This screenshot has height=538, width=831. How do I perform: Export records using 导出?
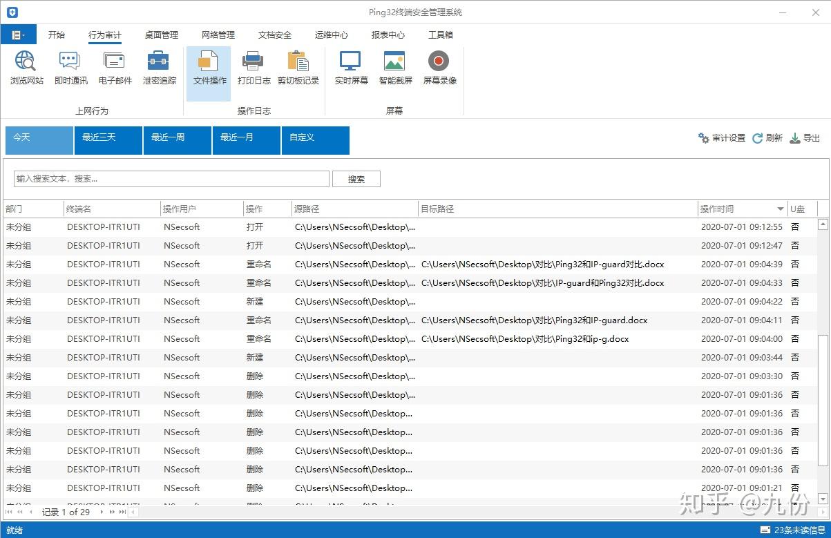pos(805,137)
